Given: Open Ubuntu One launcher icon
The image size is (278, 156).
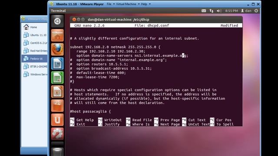Looking at the screenshot, I should point(57,120).
